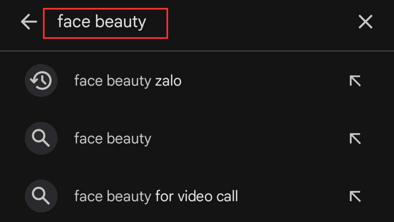Select the "face beauty" suggestion text

[x=113, y=139]
